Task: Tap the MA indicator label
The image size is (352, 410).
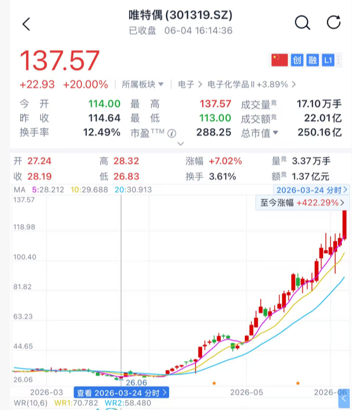Action: click(x=20, y=190)
